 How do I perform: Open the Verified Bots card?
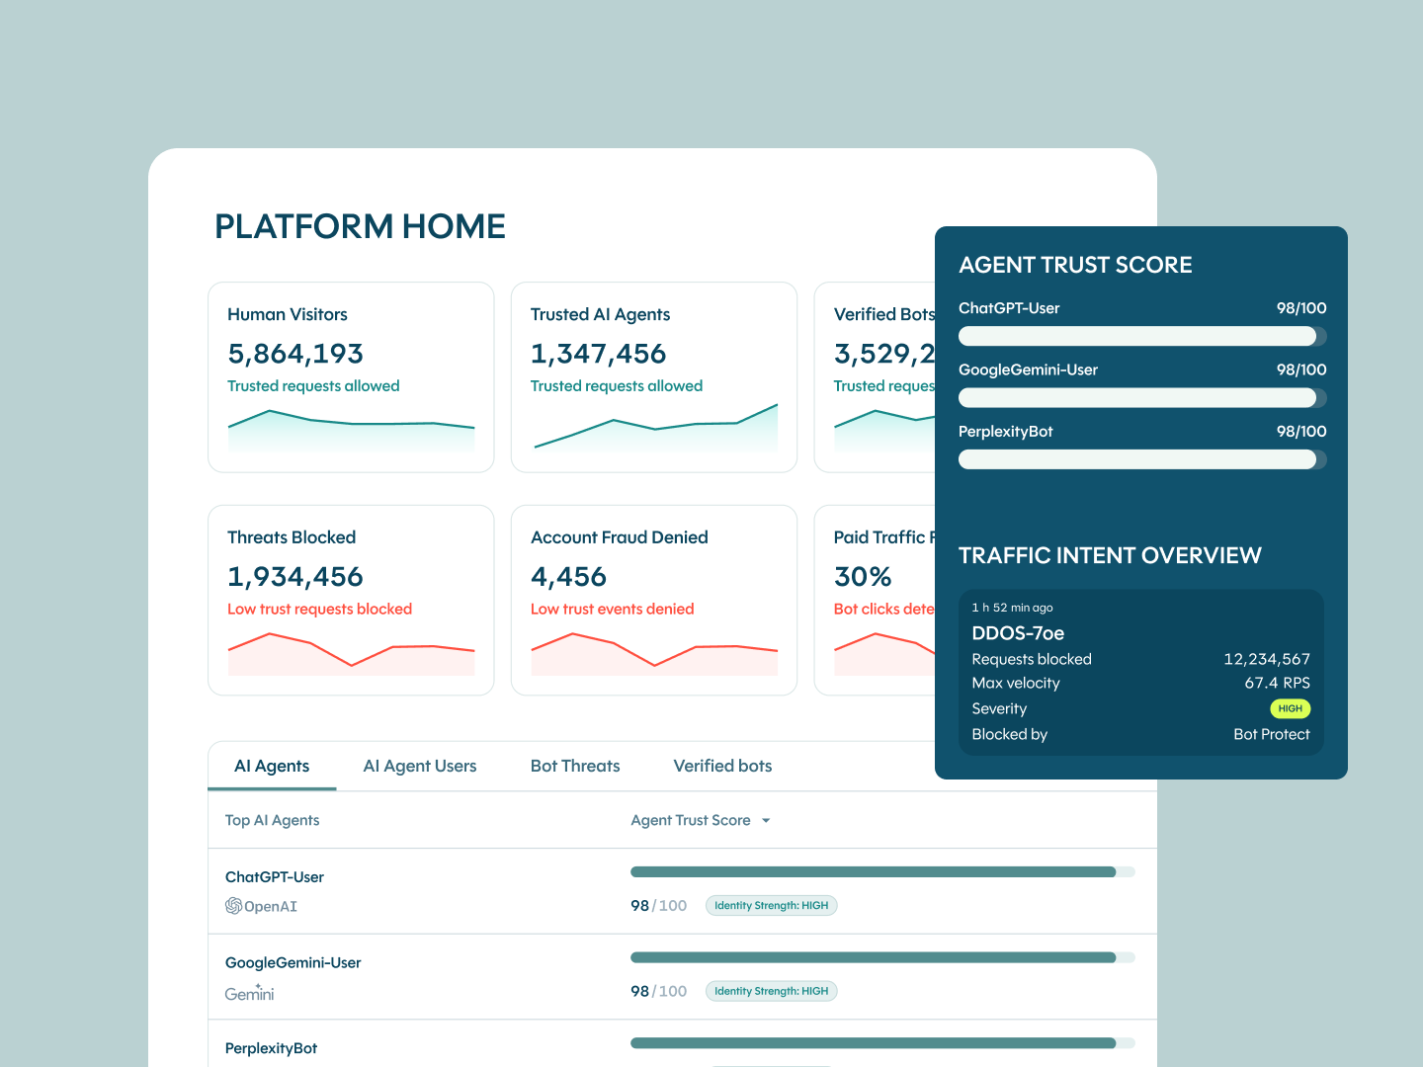pyautogui.click(x=875, y=377)
